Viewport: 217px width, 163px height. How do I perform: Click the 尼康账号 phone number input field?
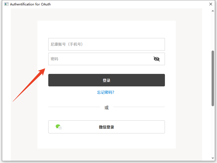coord(106,44)
